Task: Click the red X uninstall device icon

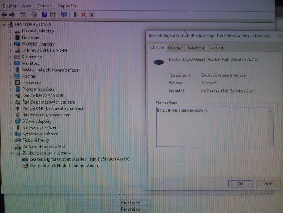Action: 83,14
